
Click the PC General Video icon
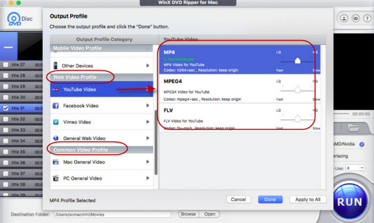[x=56, y=178]
